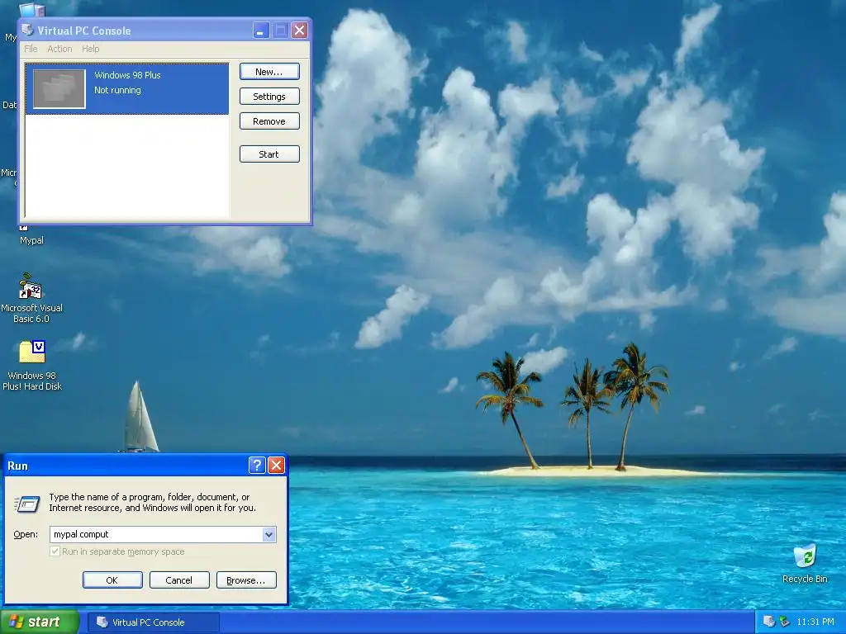846x634 pixels.
Task: Select the 'Not running' status text
Action: tap(117, 90)
